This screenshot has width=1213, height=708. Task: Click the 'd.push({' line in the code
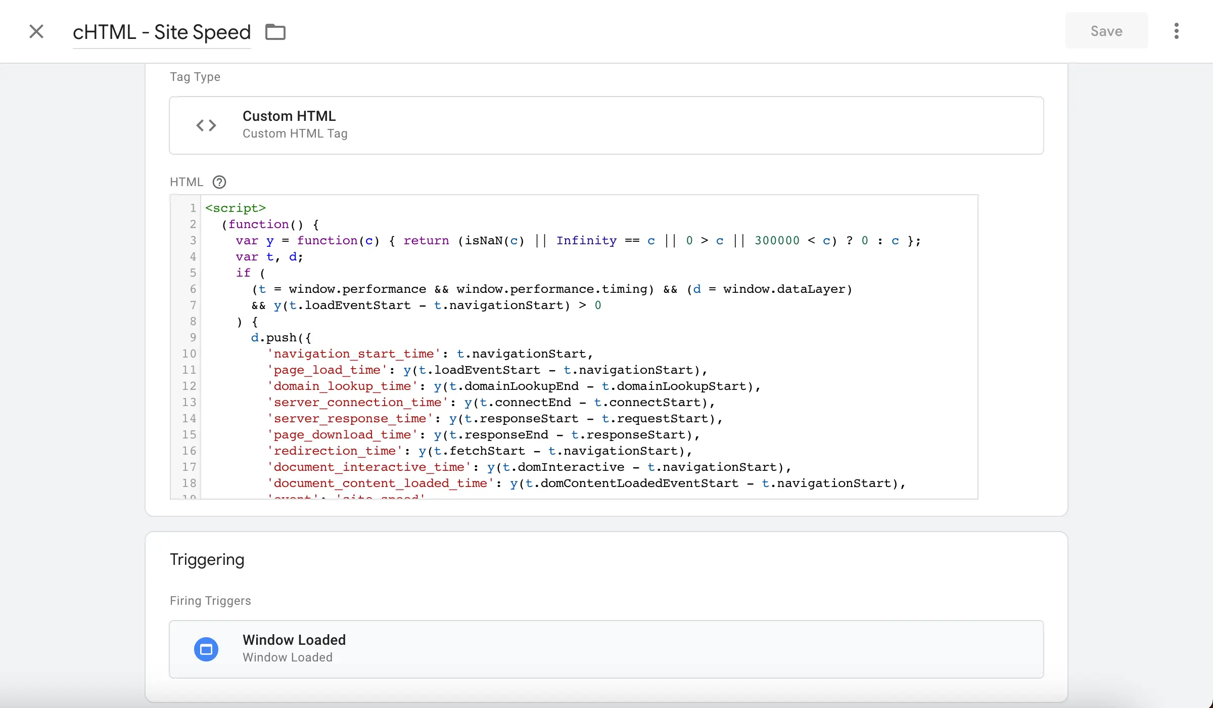click(281, 337)
